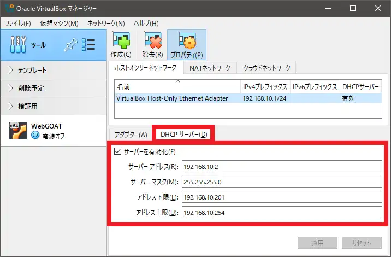Click the VirtualBox logo in title bar
The height and width of the screenshot is (257, 391).
(9, 8)
